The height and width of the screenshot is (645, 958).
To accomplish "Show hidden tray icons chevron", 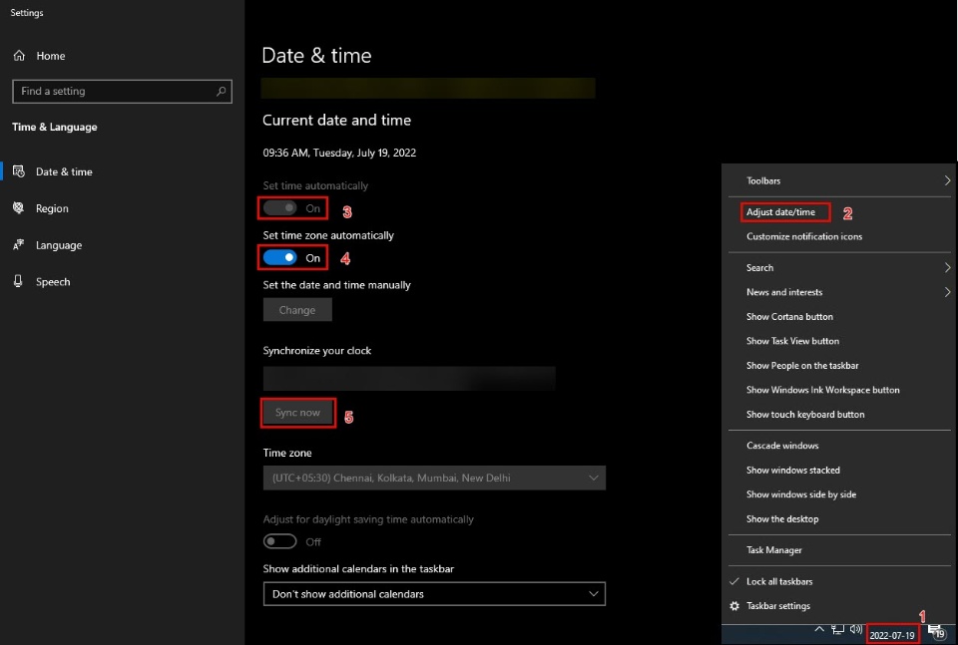I will click(x=819, y=630).
